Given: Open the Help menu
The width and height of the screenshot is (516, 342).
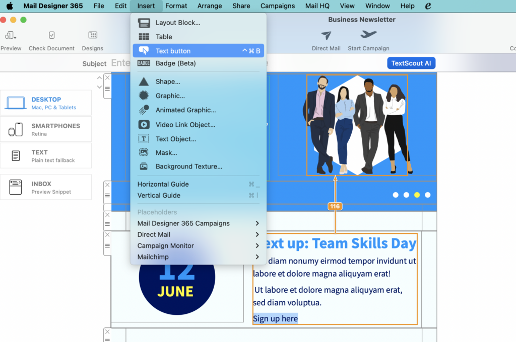Looking at the screenshot, I should coord(407,6).
